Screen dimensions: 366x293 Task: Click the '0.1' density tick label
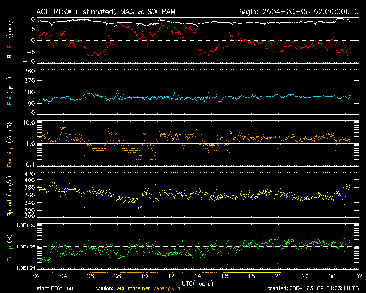tap(30, 164)
